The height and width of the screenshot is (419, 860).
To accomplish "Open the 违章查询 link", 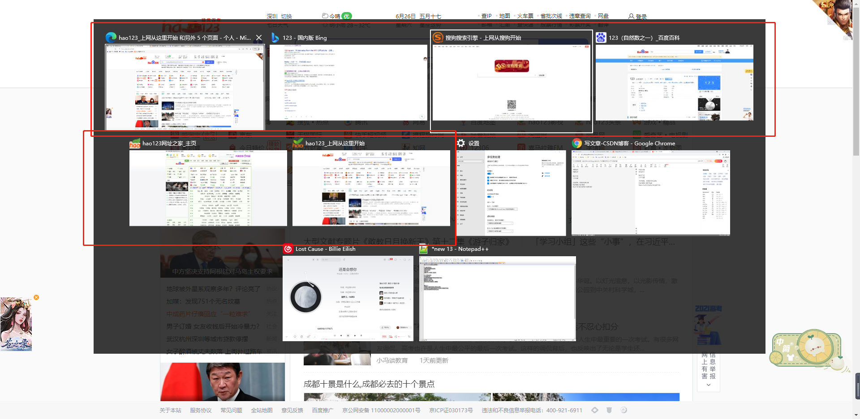I will (x=580, y=16).
